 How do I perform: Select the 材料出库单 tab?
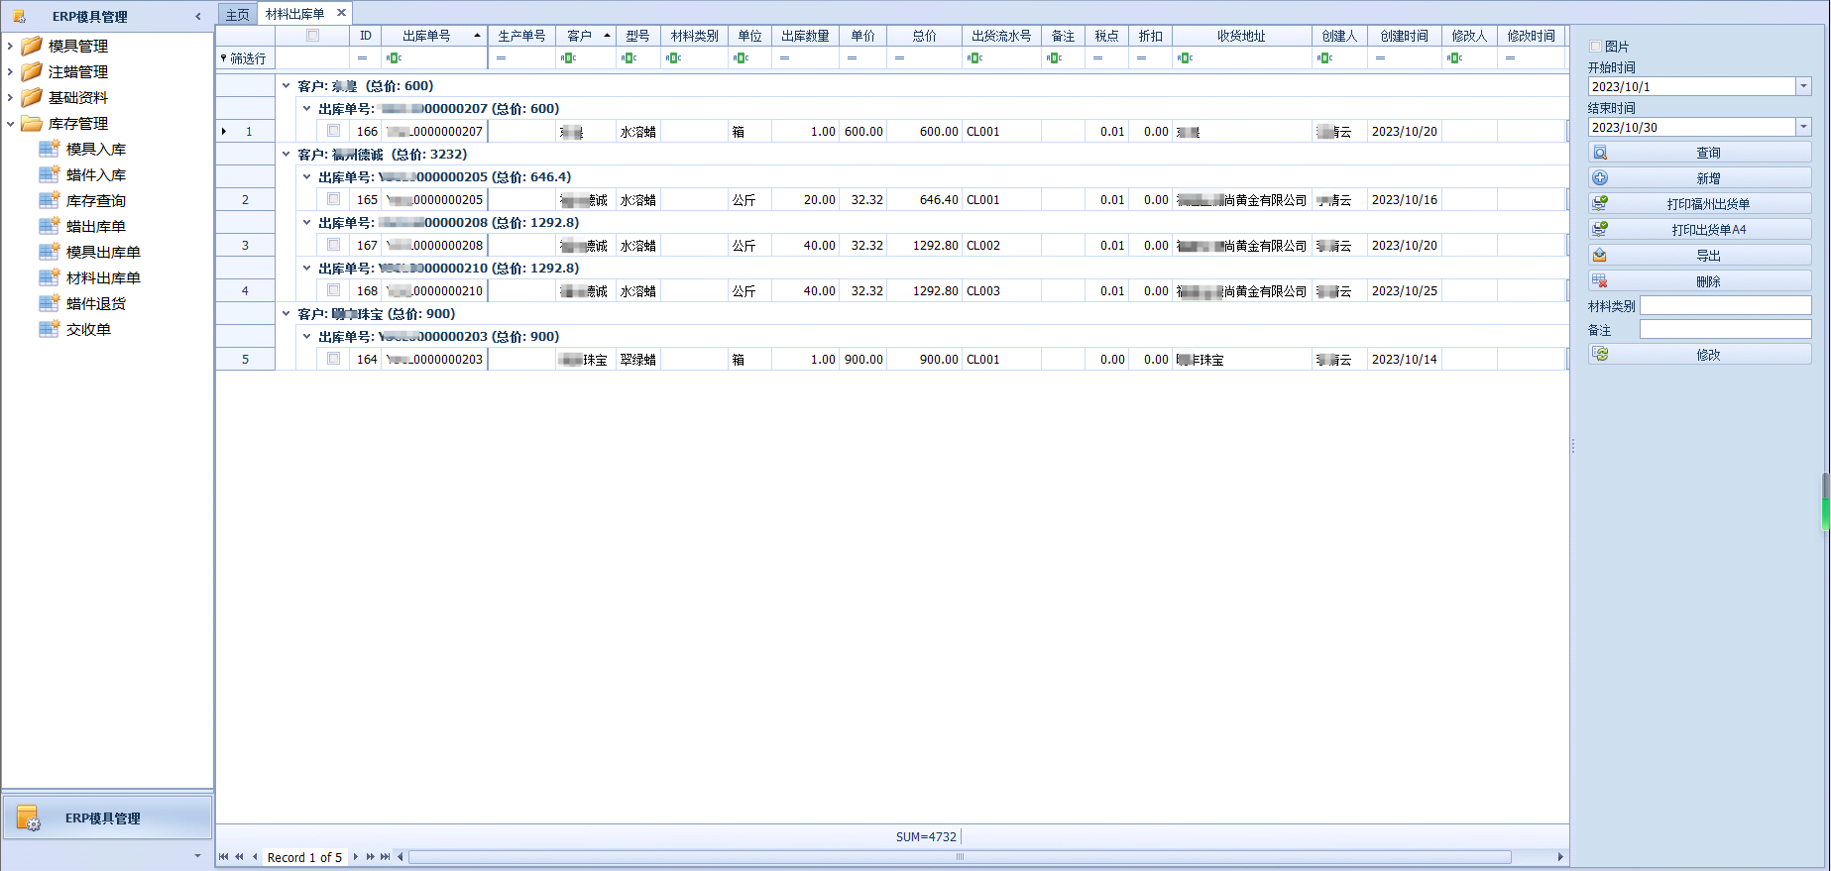click(294, 14)
